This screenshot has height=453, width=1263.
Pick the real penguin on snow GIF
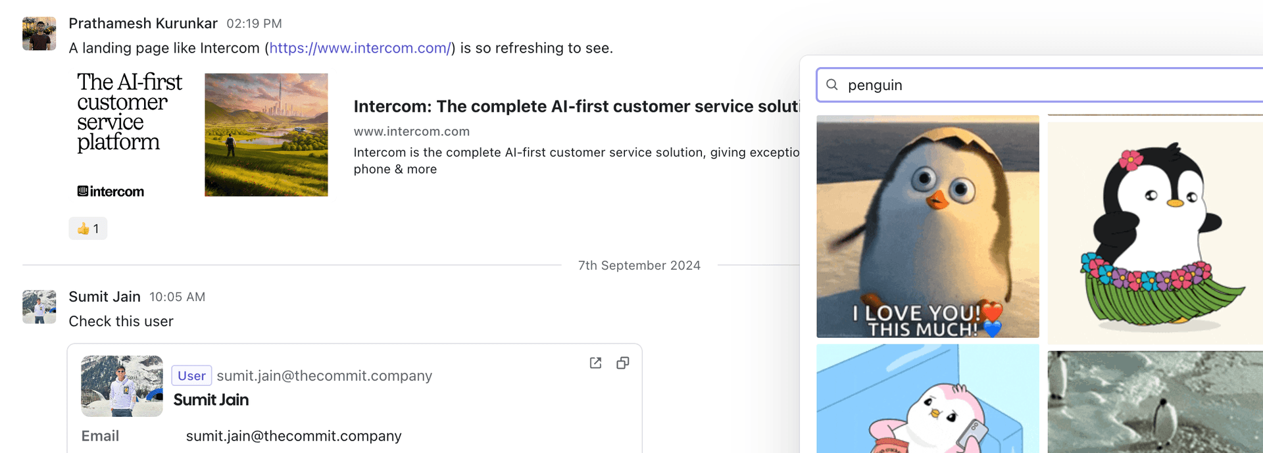point(1154,402)
